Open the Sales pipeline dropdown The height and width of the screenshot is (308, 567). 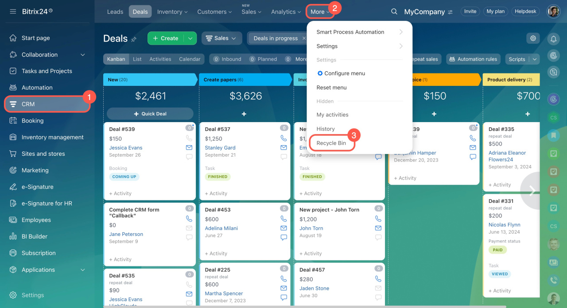(221, 38)
